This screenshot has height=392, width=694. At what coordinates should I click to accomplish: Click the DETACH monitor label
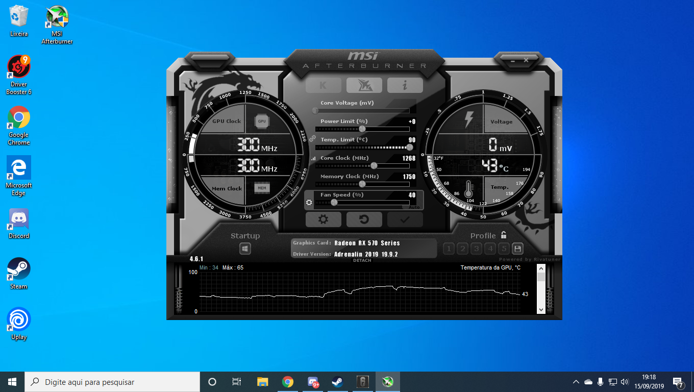[362, 260]
